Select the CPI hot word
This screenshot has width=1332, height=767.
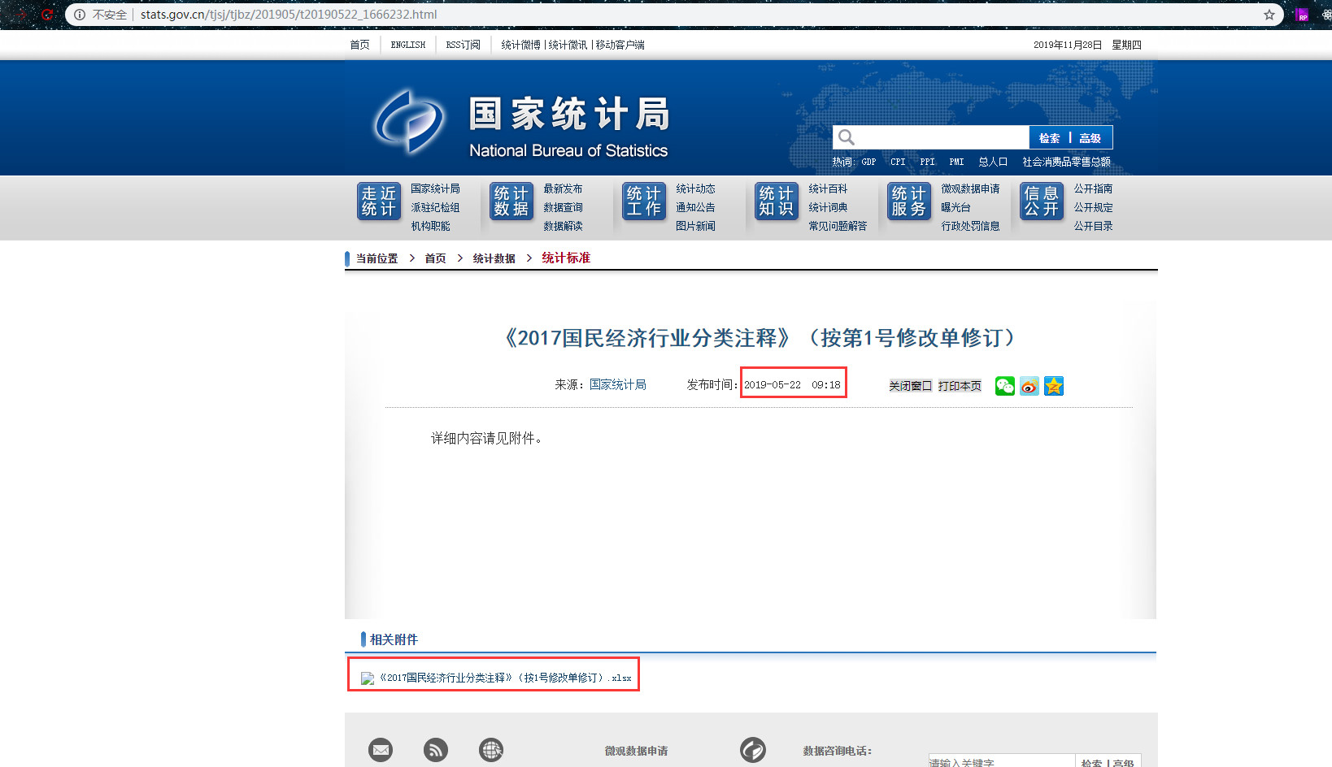(898, 162)
